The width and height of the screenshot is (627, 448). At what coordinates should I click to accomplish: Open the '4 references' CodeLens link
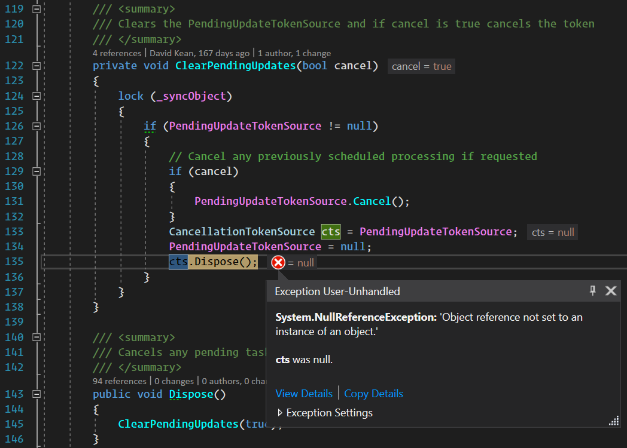click(x=117, y=53)
